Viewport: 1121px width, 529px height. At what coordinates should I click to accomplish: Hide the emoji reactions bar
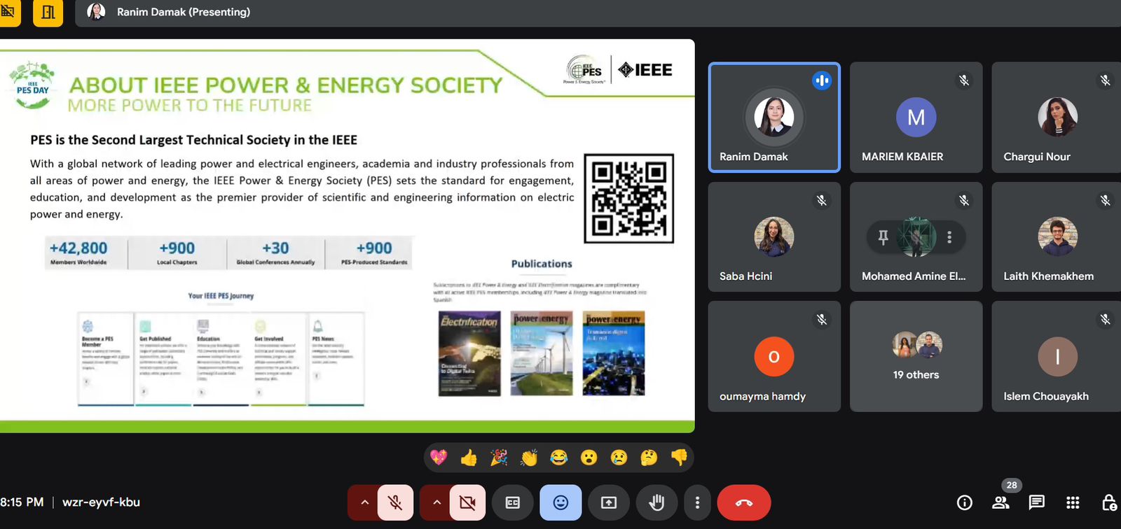(560, 502)
